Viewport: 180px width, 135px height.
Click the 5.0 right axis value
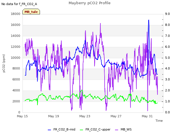(167, 58)
